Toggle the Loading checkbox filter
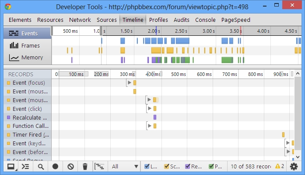This screenshot has width=305, height=175. point(148,166)
